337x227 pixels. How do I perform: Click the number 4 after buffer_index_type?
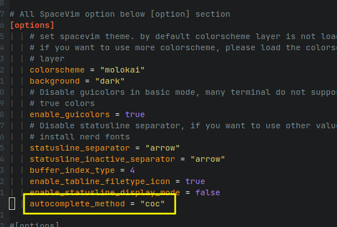(132, 170)
